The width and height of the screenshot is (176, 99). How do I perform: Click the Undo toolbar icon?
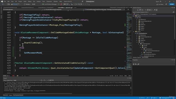click(19, 4)
